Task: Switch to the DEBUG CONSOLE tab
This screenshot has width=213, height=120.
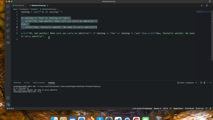Action: click(39, 83)
